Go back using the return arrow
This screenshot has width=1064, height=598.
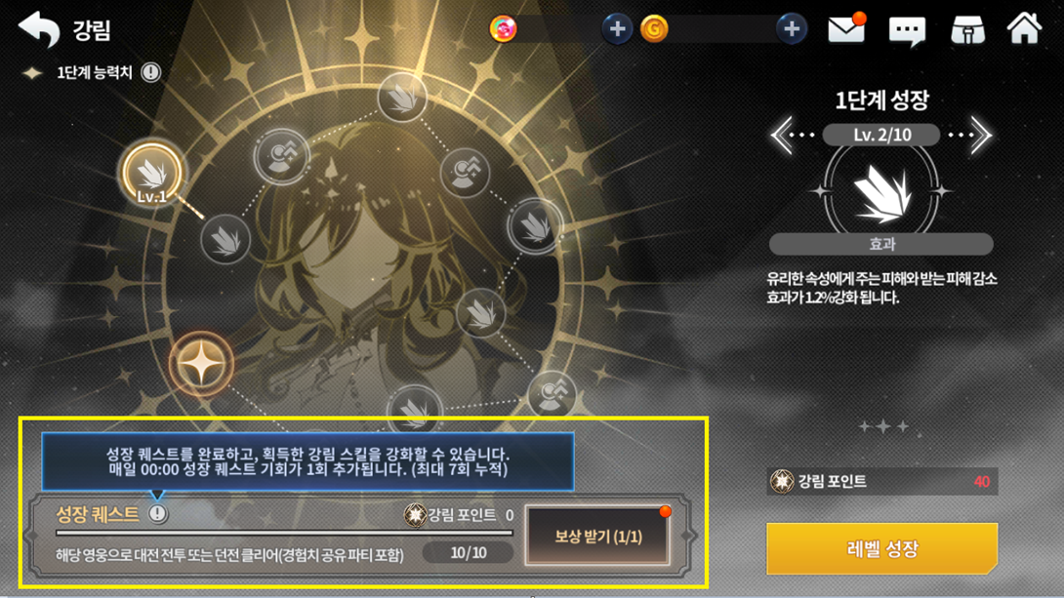point(39,29)
